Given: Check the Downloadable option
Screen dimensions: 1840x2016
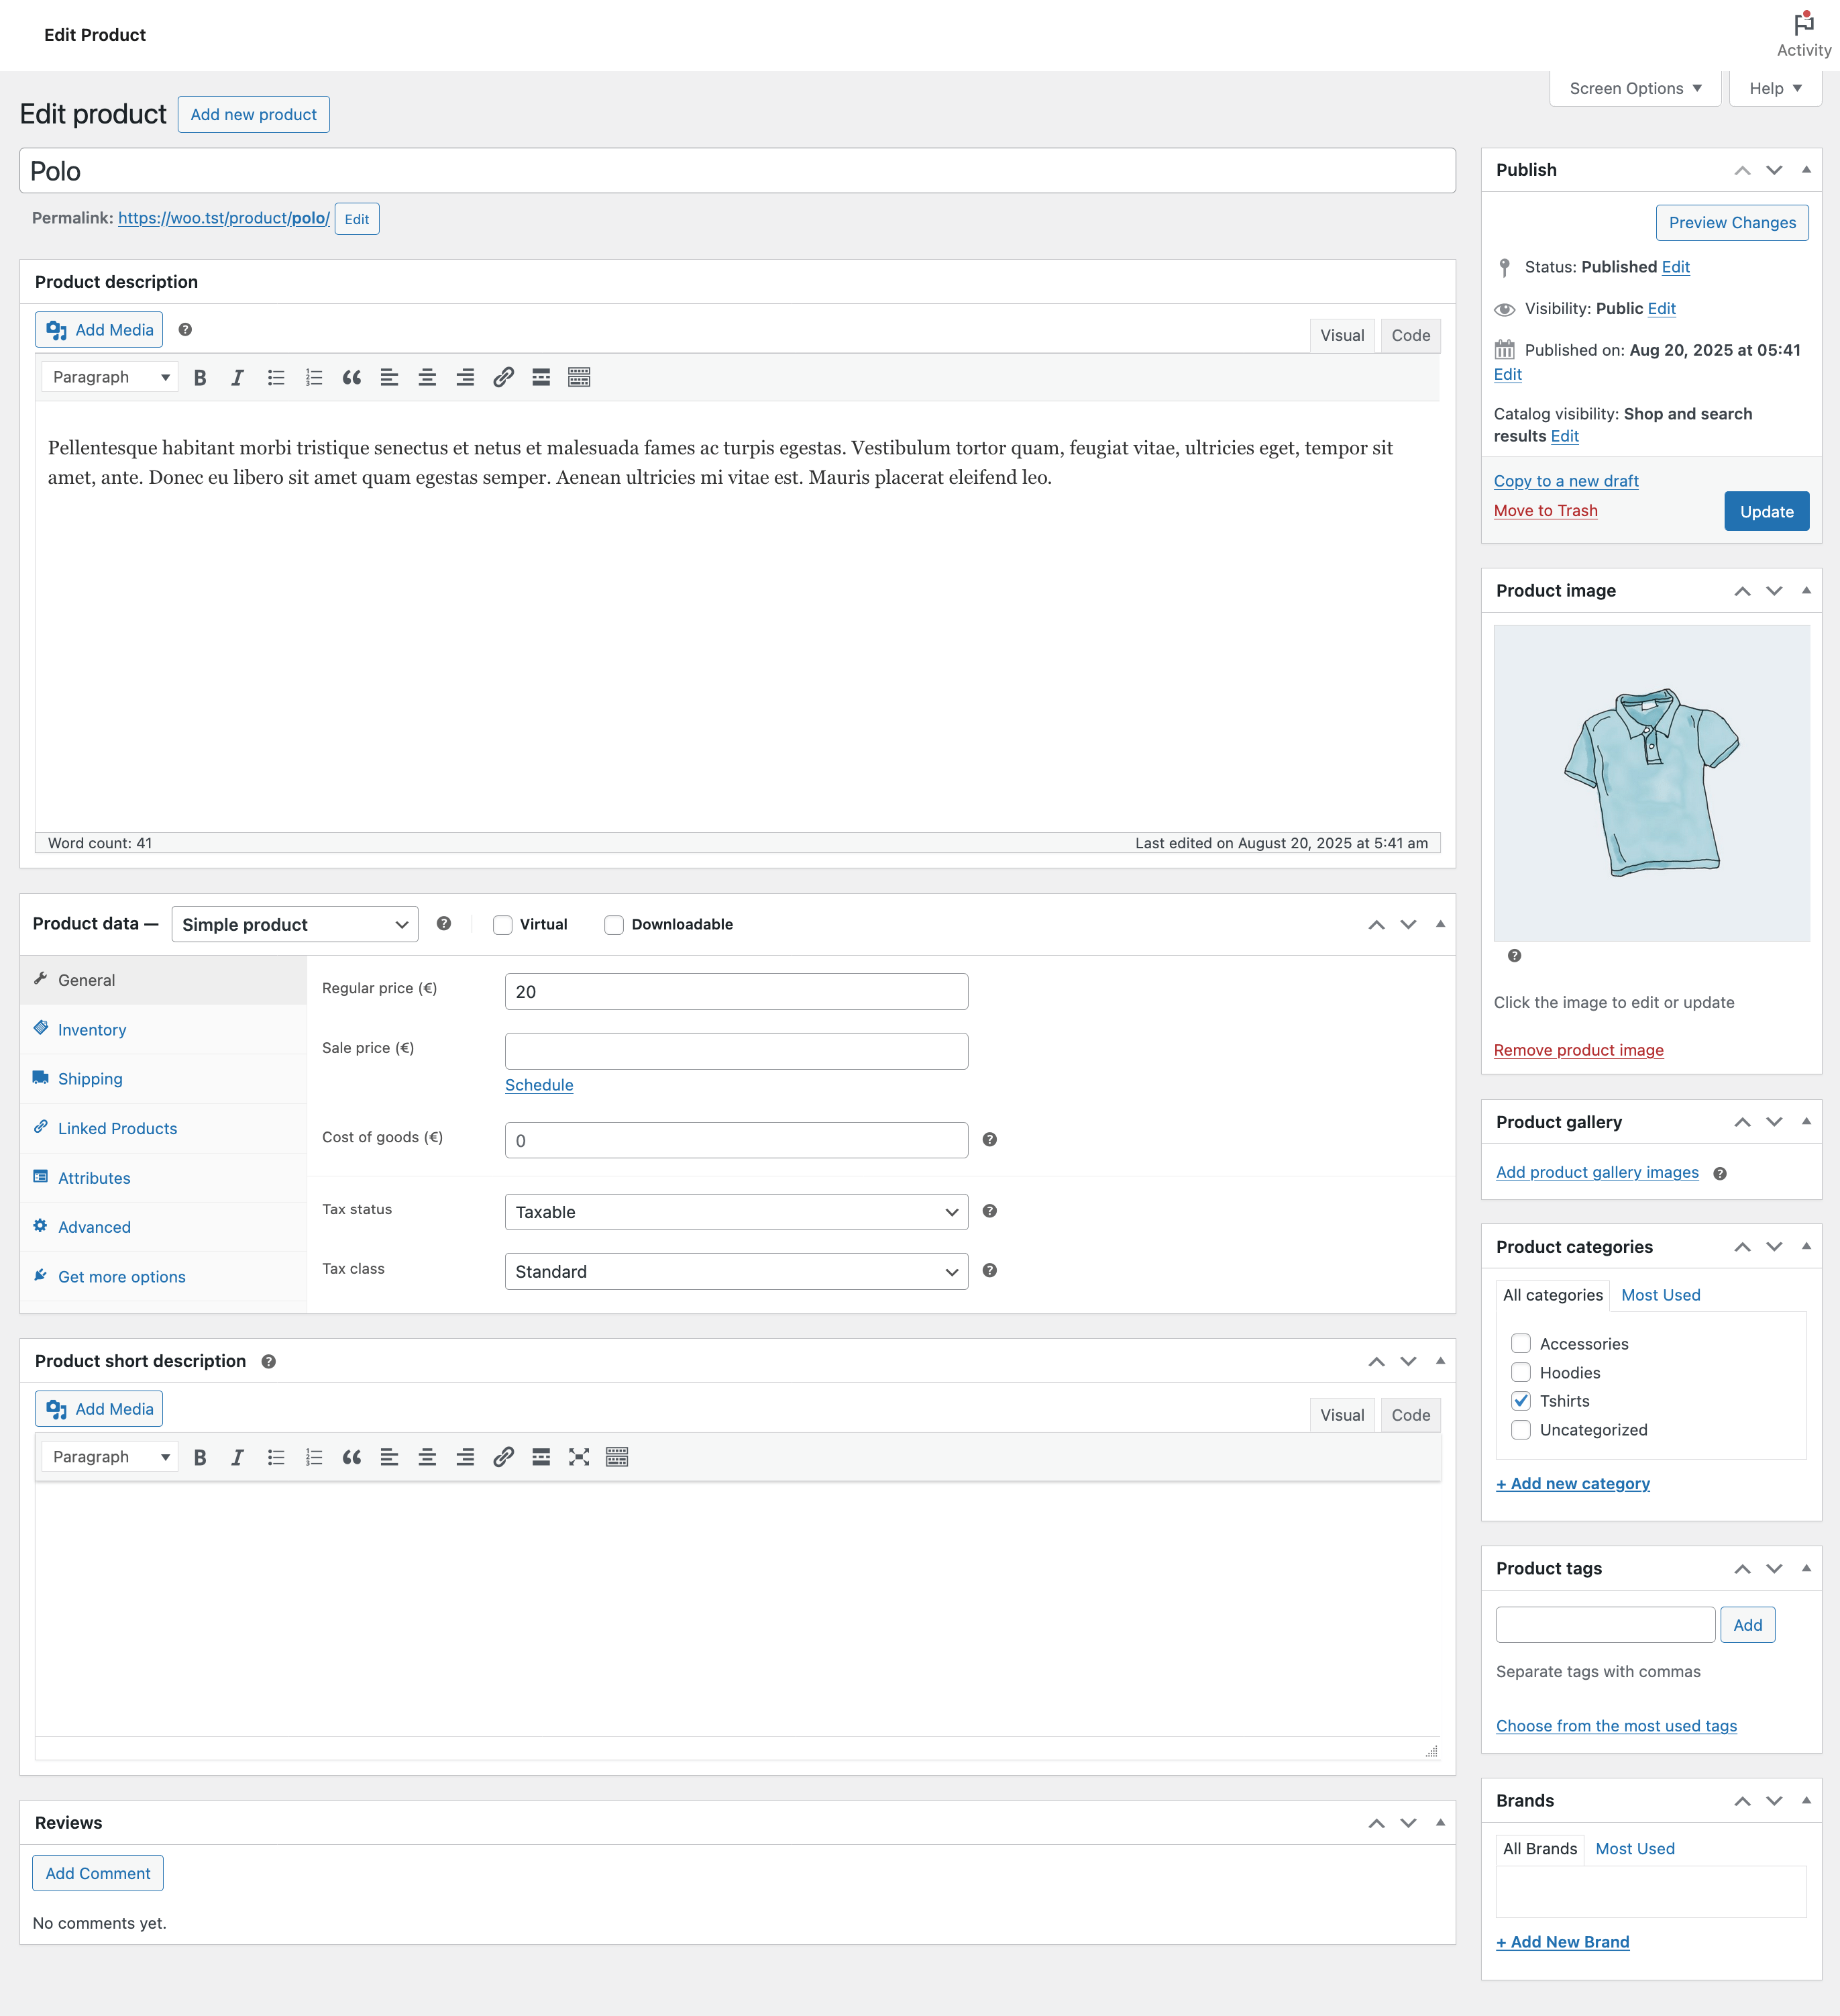Looking at the screenshot, I should [x=614, y=924].
